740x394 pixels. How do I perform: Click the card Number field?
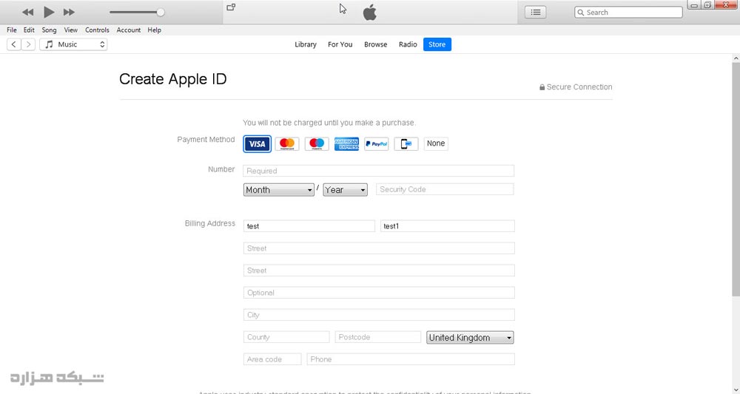(378, 171)
